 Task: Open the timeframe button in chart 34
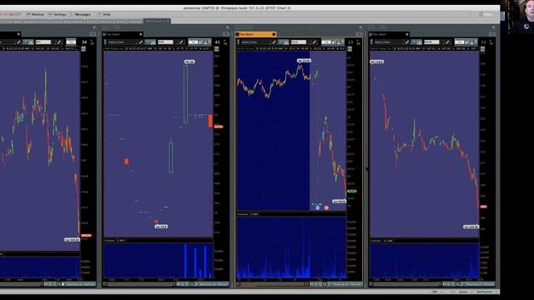(x=71, y=42)
